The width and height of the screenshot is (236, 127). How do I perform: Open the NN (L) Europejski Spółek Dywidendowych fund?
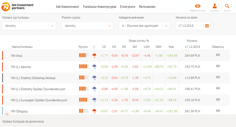tap(39, 100)
